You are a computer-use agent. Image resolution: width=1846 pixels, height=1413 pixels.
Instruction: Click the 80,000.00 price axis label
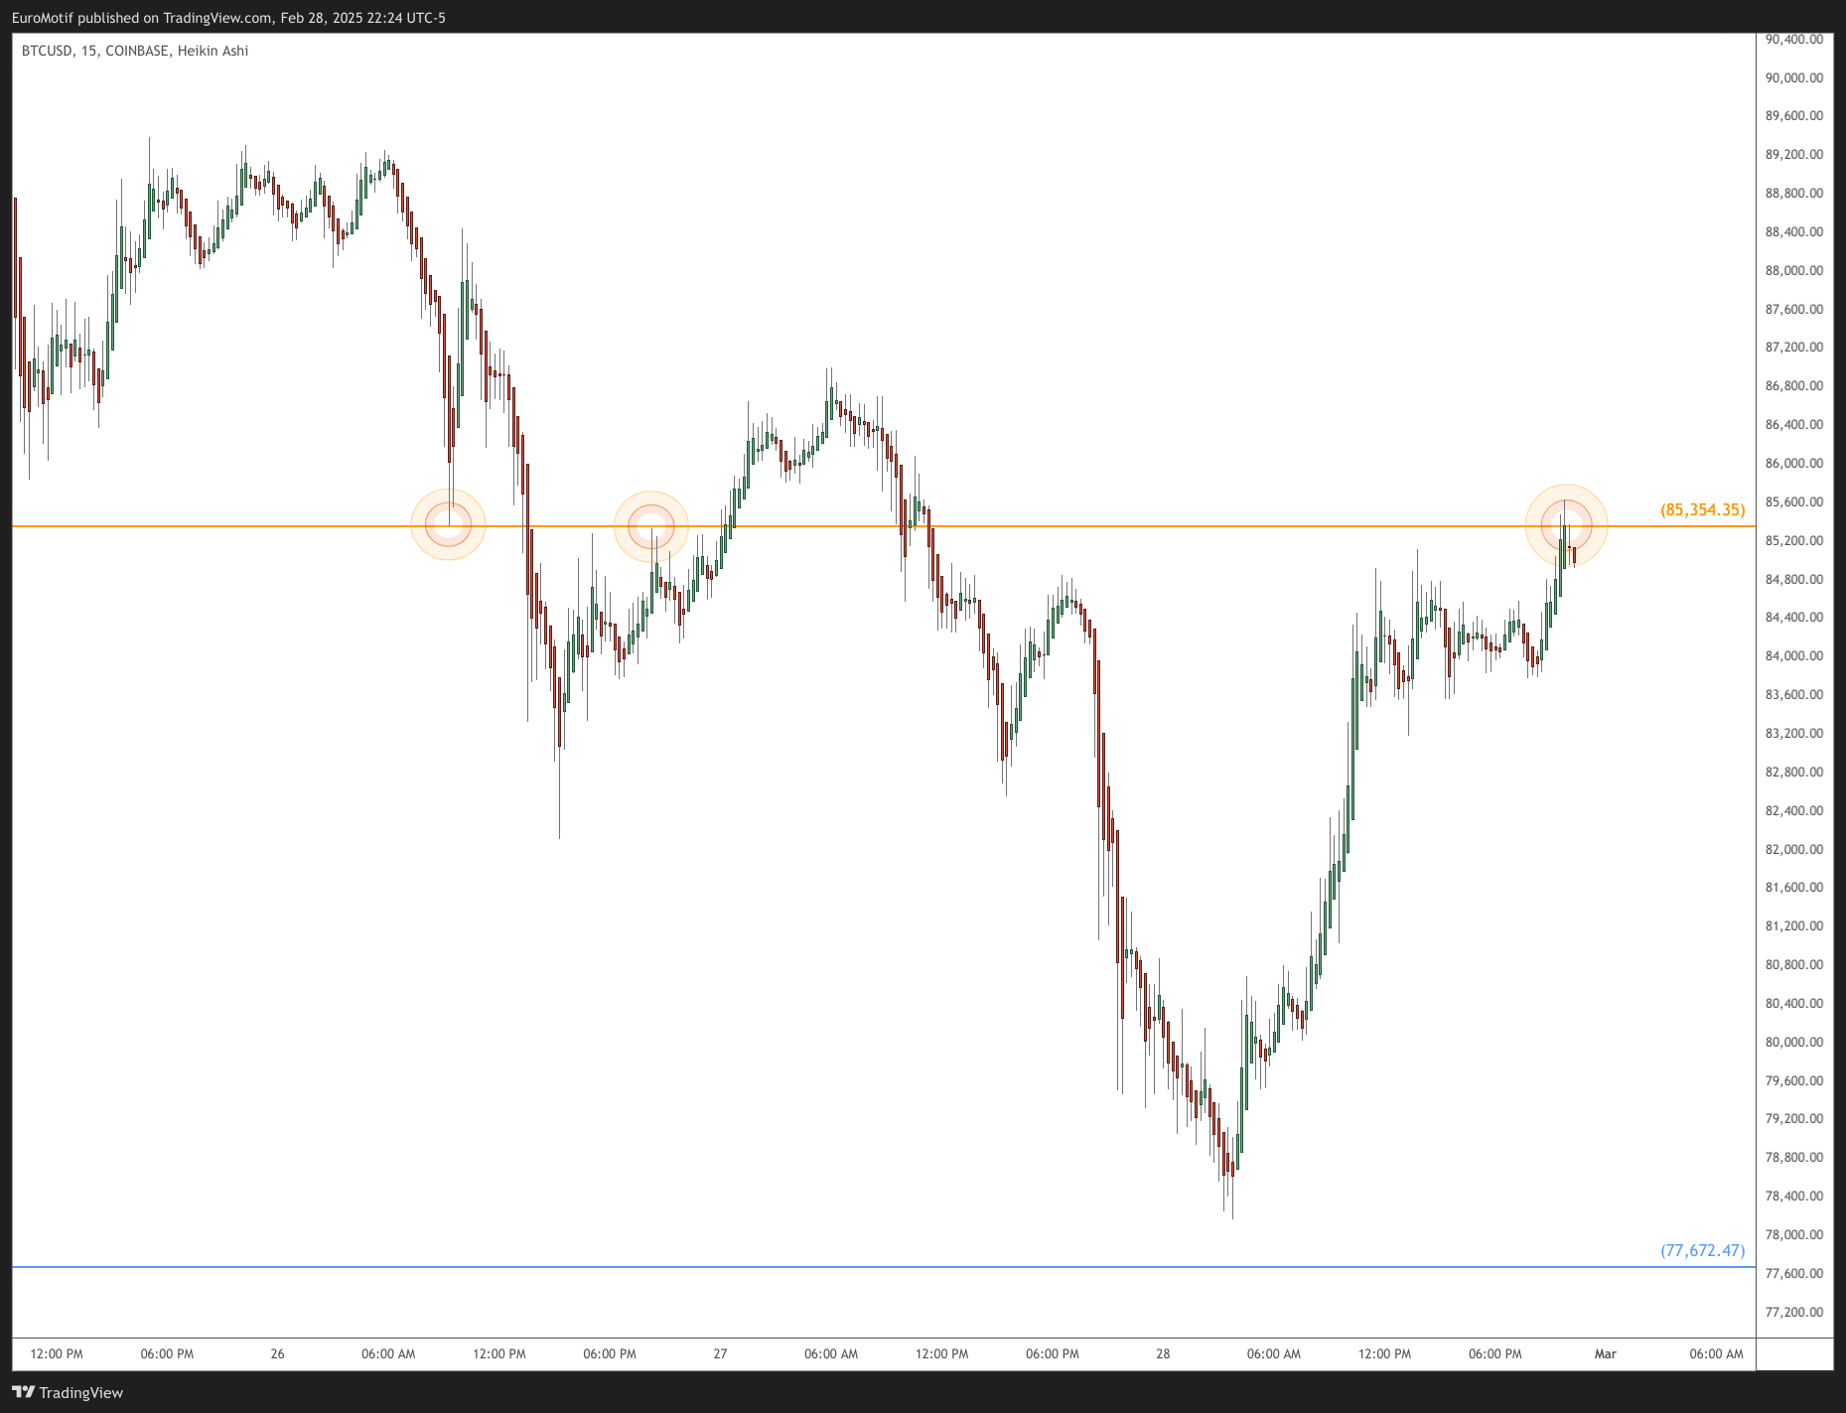point(1793,1042)
